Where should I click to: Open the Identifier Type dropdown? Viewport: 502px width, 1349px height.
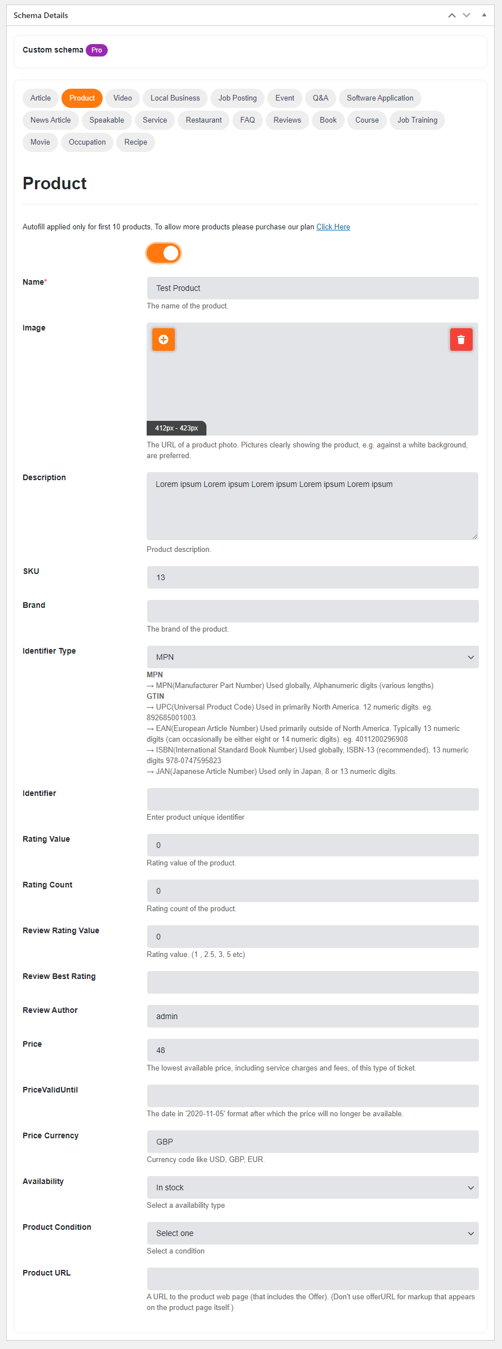tap(312, 657)
